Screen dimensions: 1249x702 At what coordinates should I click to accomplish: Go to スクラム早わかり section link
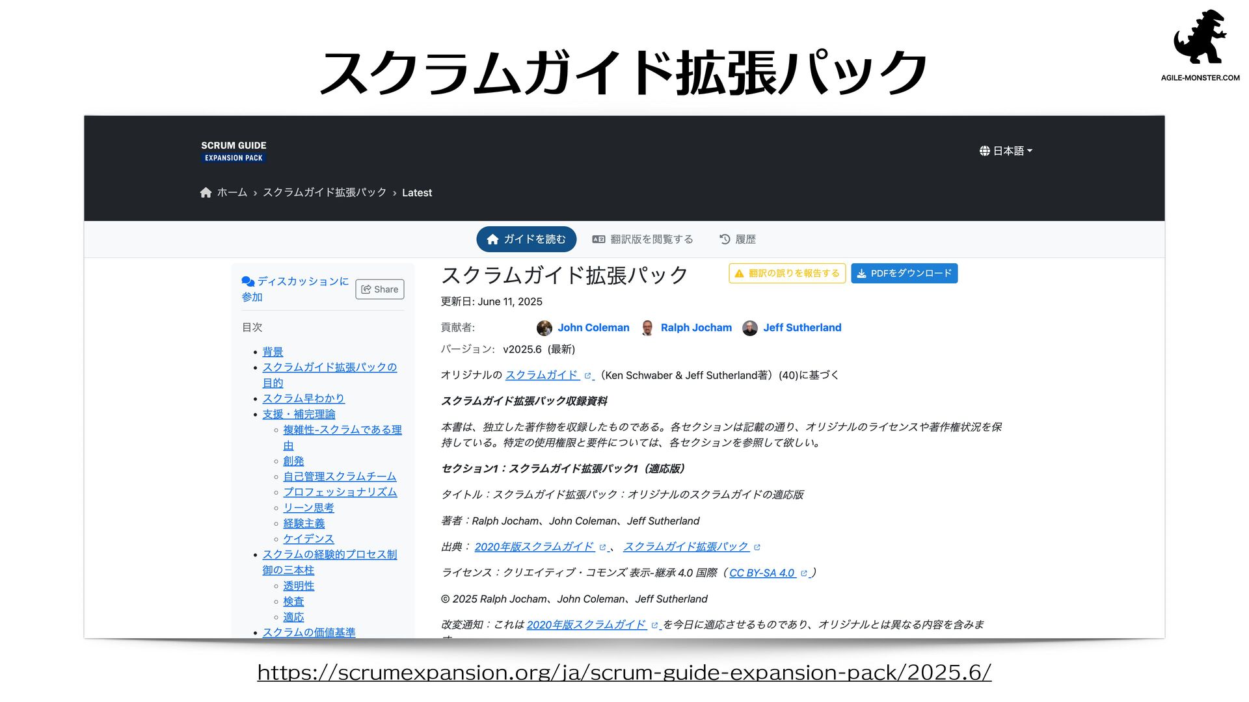303,398
